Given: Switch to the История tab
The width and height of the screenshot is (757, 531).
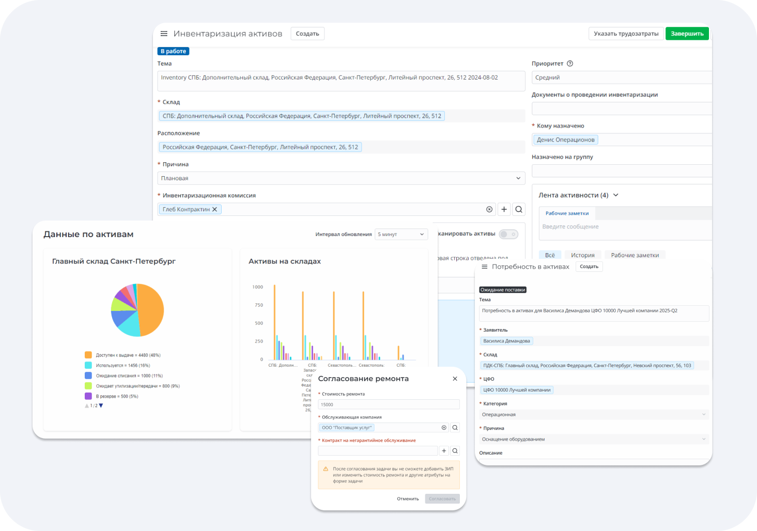Looking at the screenshot, I should pyautogui.click(x=583, y=255).
